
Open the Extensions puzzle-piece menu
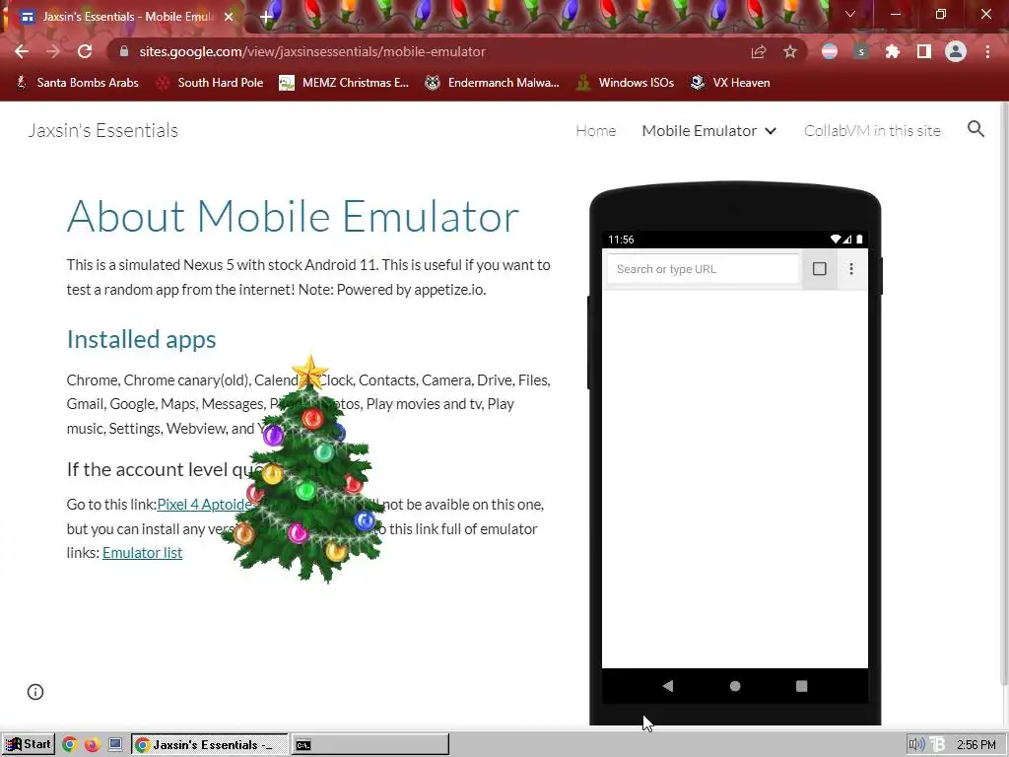coord(893,51)
